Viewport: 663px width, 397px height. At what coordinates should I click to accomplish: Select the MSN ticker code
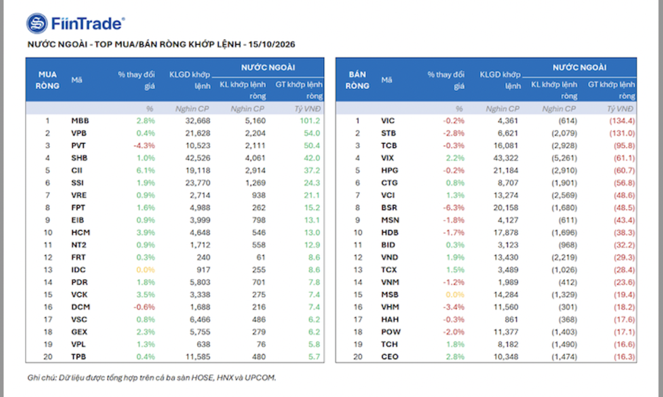point(390,220)
